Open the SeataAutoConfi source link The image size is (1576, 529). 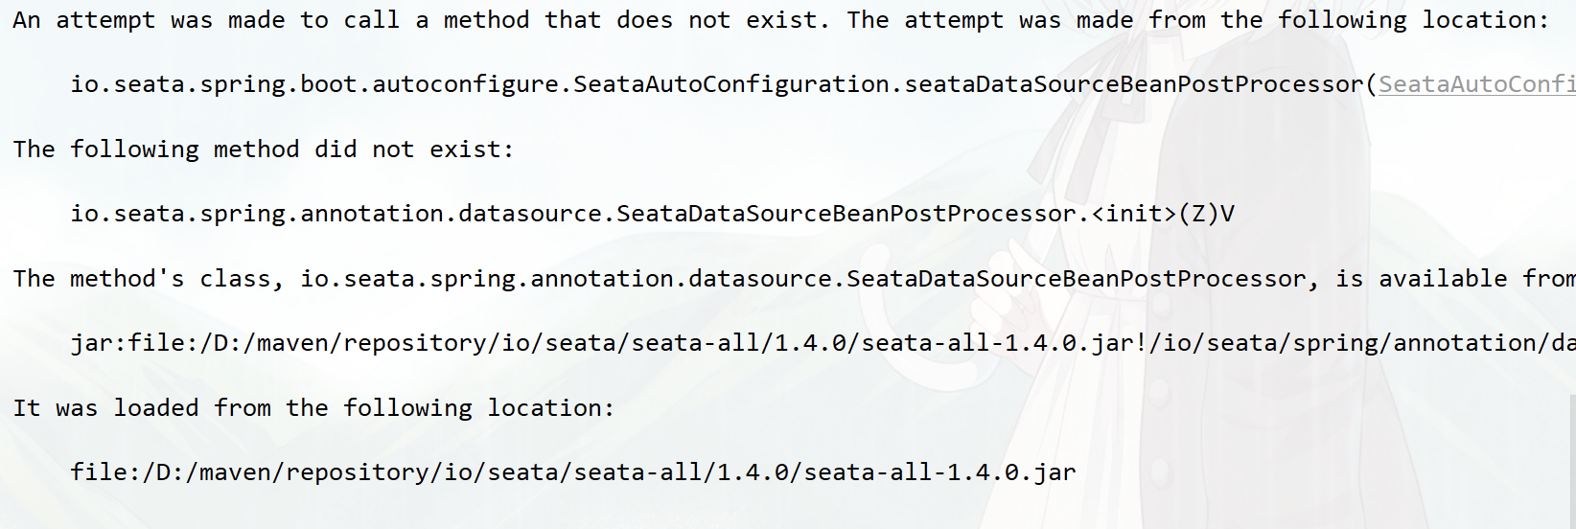coord(1477,84)
